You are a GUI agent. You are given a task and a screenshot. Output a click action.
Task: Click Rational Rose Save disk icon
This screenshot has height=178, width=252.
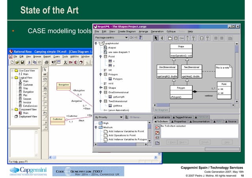23,62
